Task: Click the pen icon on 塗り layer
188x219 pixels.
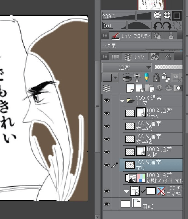Action: point(115,165)
